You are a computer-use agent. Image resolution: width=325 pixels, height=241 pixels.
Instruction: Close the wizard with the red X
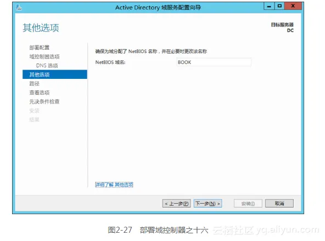pyautogui.click(x=293, y=6)
